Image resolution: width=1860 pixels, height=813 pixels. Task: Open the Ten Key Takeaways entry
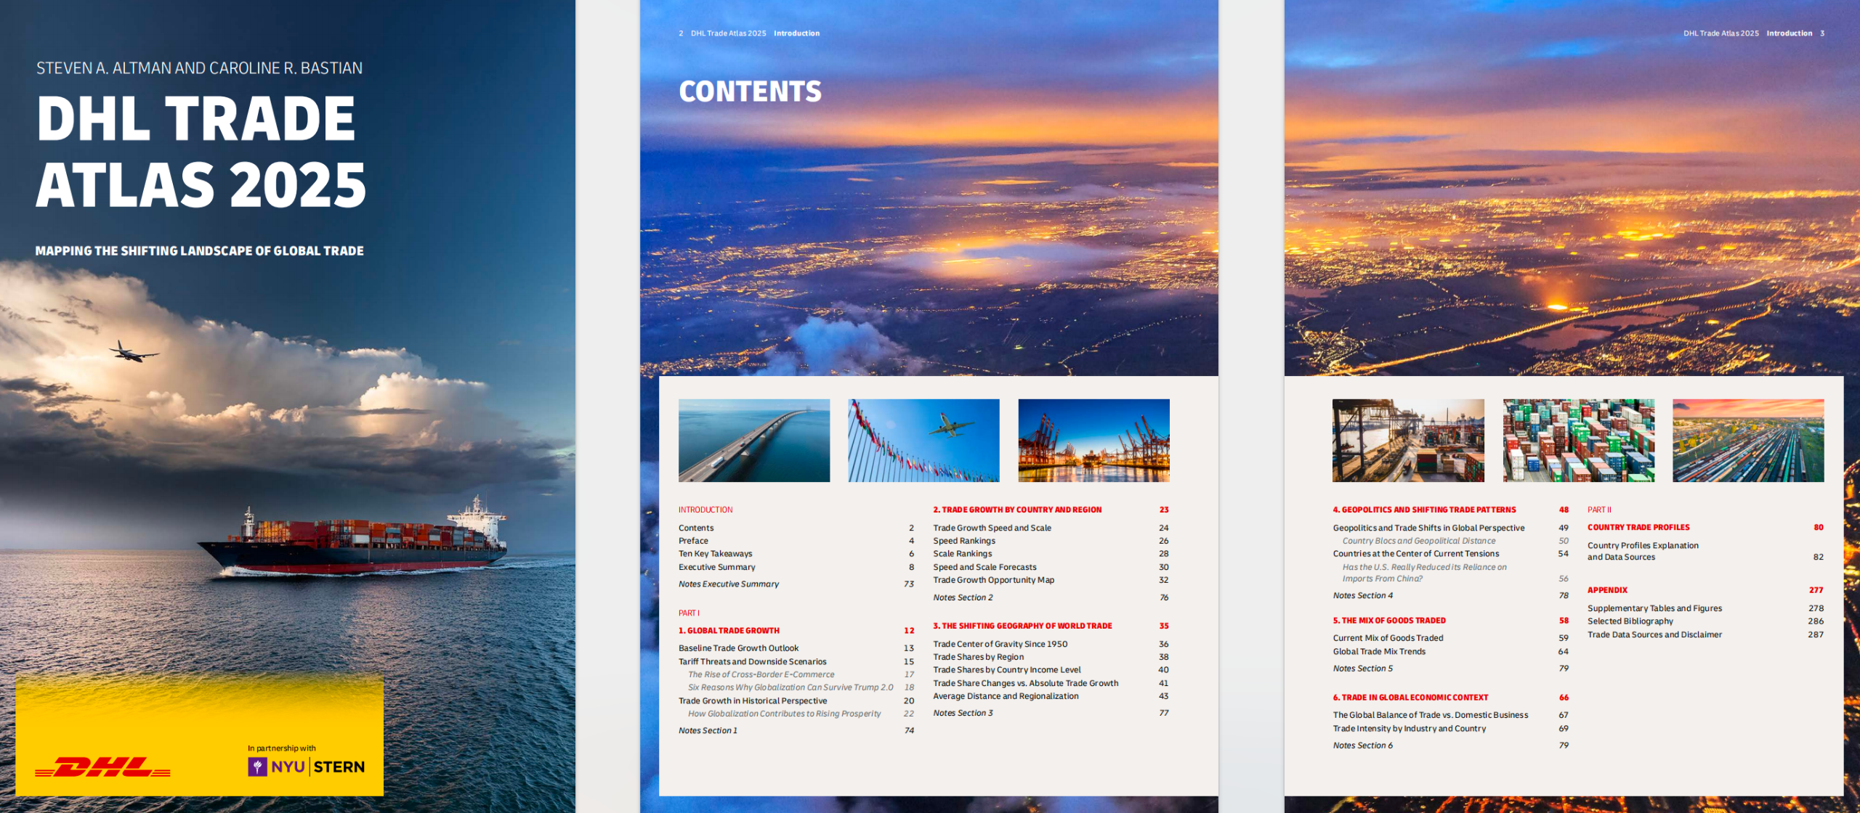click(x=796, y=554)
